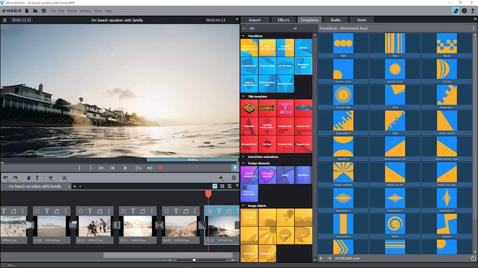Choose the Central circle transition
478x268 pixels.
click(395, 70)
